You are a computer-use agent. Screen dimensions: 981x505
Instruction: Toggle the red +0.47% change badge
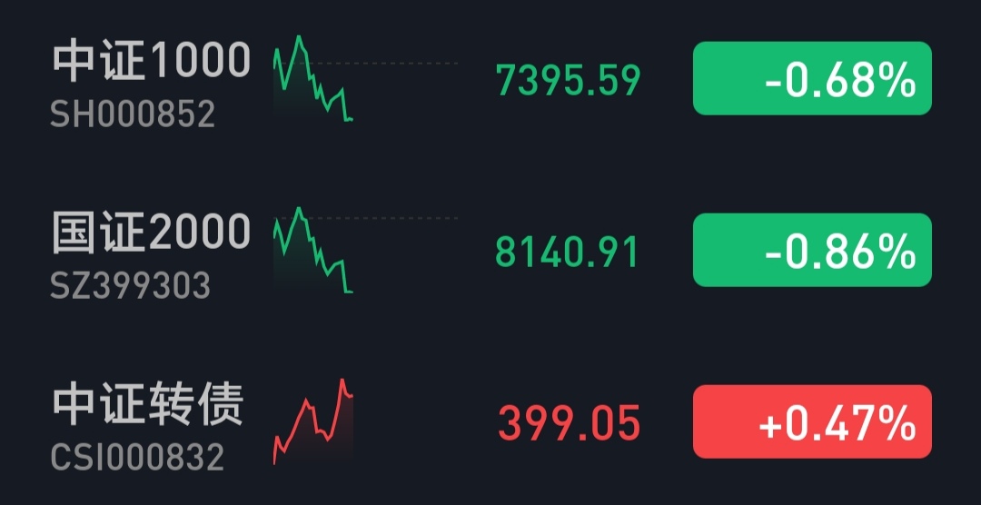tap(812, 421)
